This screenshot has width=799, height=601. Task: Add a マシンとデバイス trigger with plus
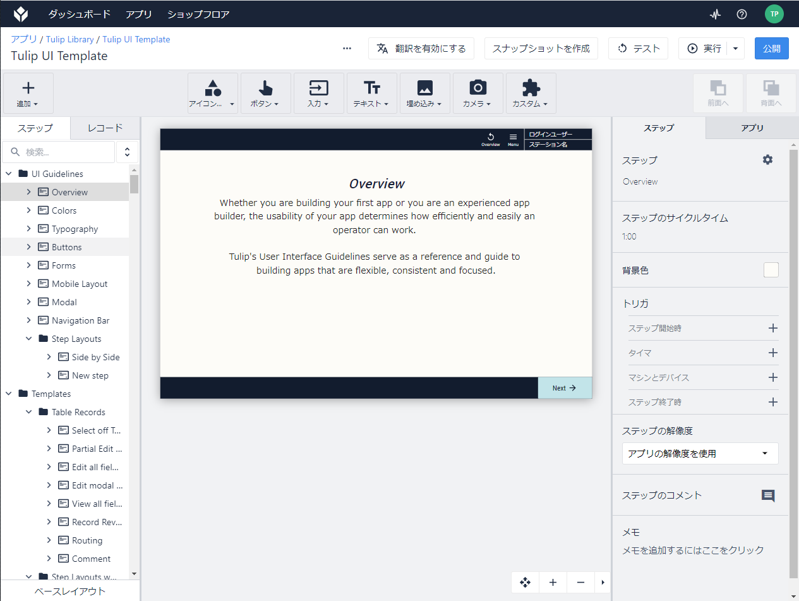[x=772, y=377]
